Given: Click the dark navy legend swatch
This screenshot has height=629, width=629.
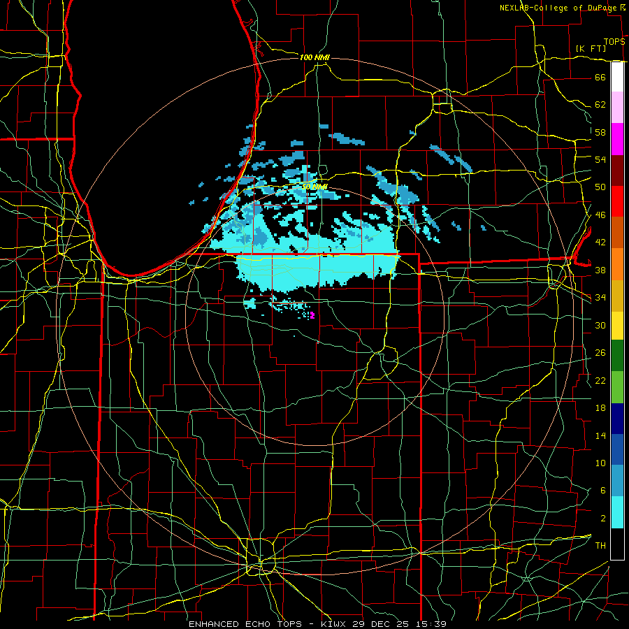Looking at the screenshot, I should coord(617,419).
